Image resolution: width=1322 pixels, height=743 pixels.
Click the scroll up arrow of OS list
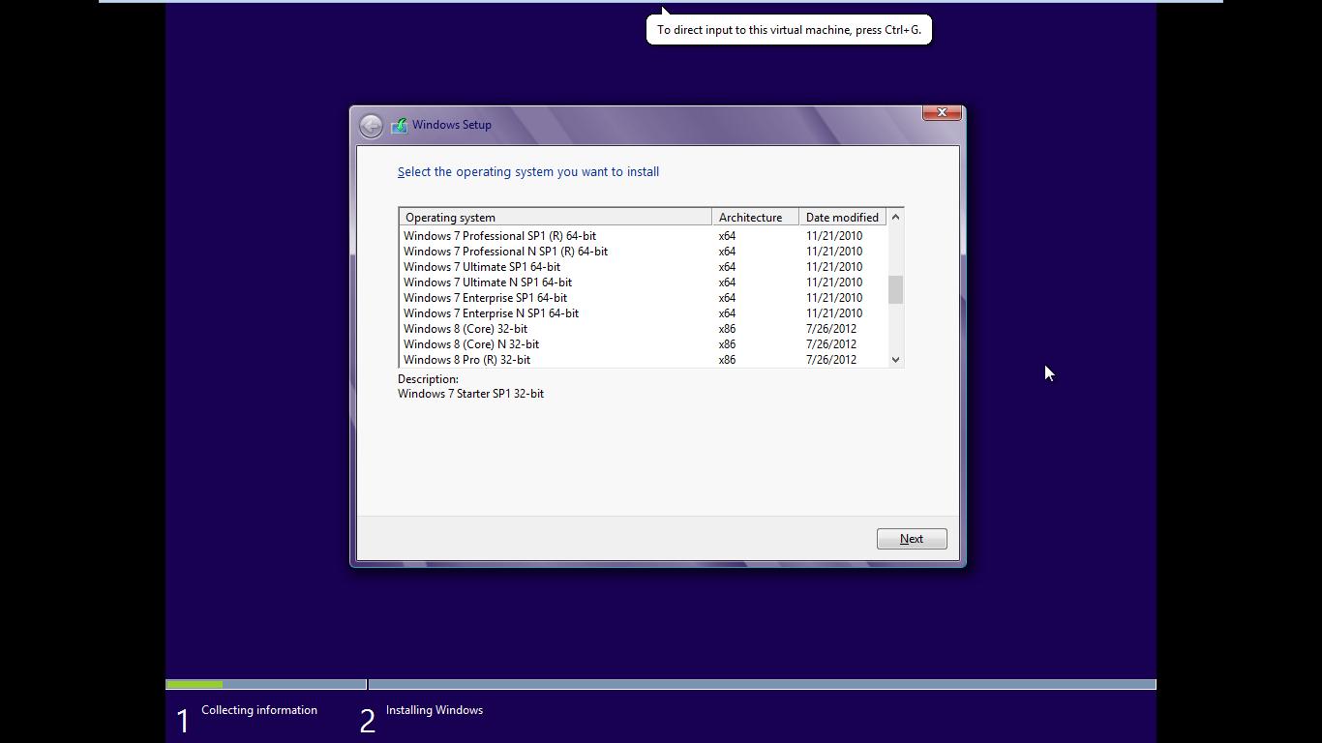(x=895, y=217)
